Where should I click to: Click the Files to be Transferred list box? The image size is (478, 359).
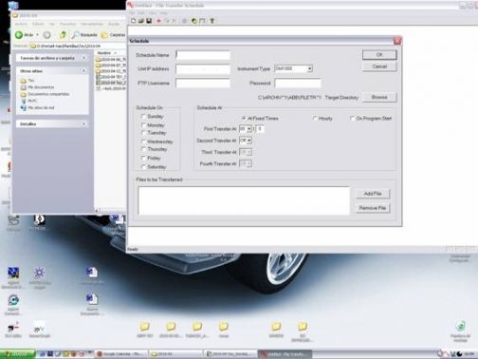244,200
